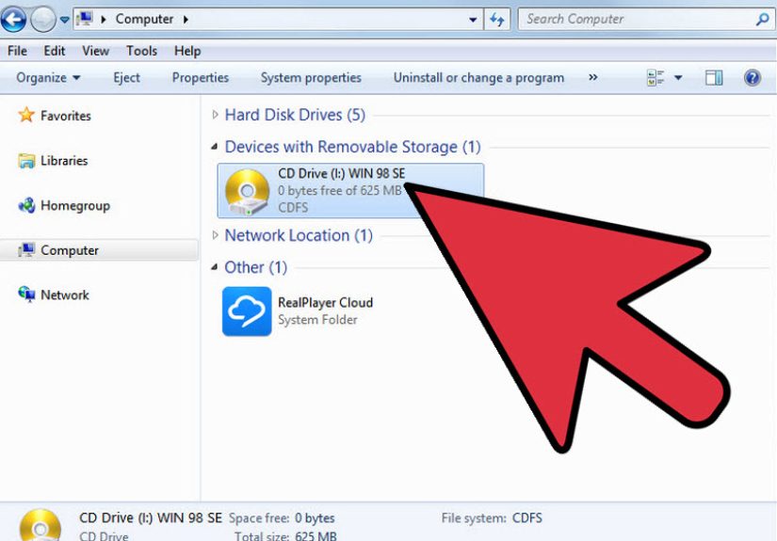Open System properties

(311, 78)
